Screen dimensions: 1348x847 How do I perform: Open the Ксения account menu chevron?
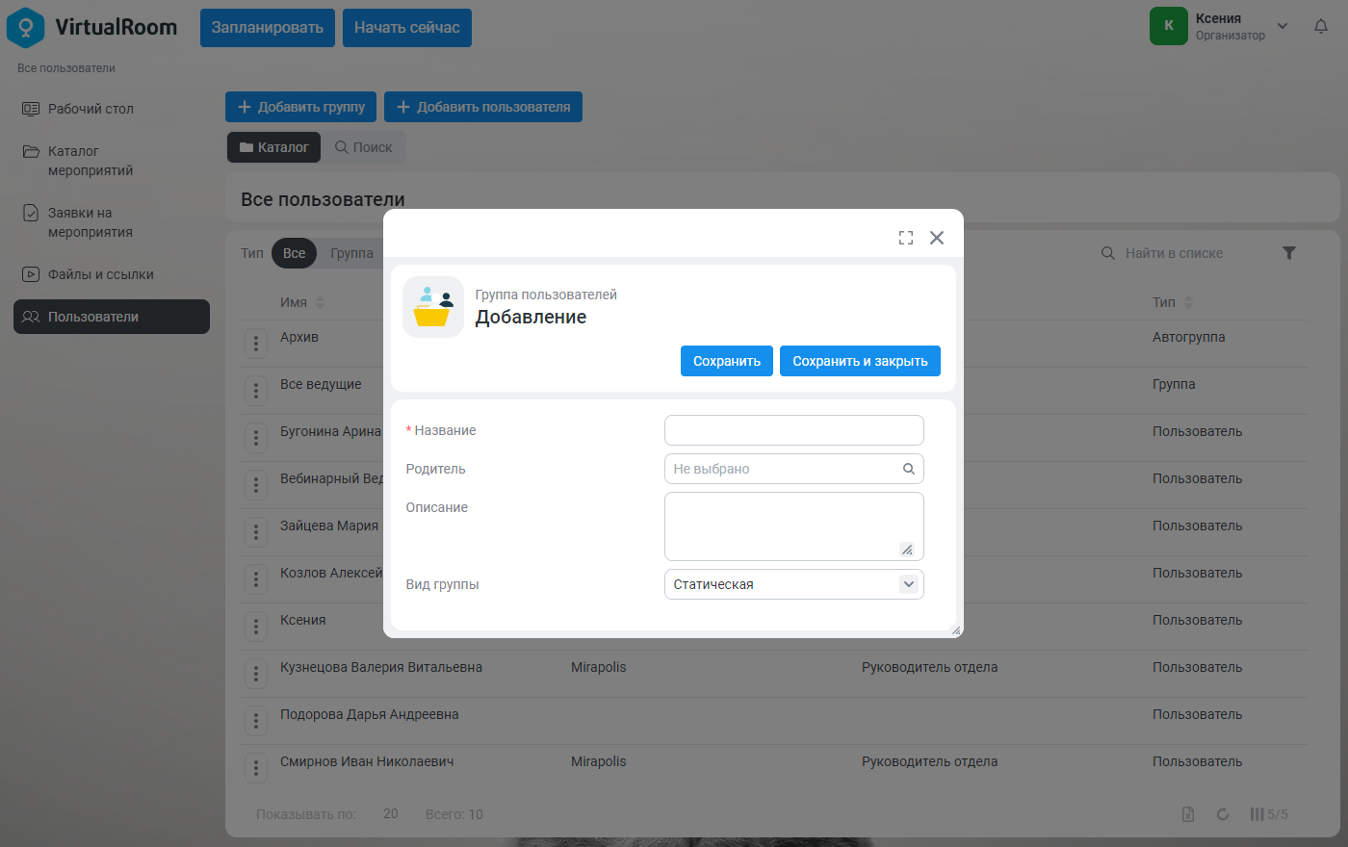tap(1283, 26)
